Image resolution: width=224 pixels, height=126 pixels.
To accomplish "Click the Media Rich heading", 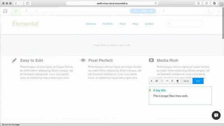I will pos(167,61).
